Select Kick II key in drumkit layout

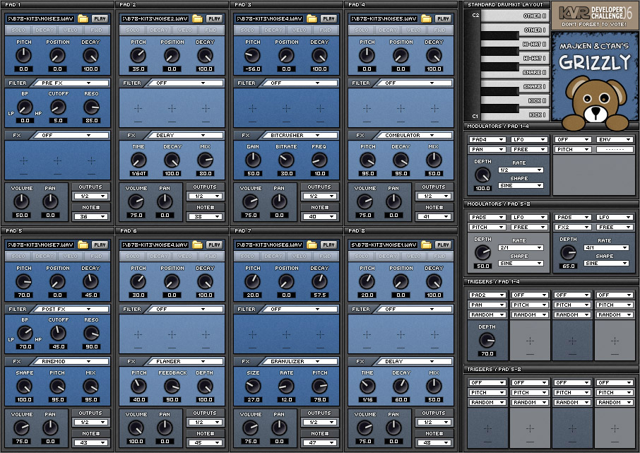click(x=534, y=100)
